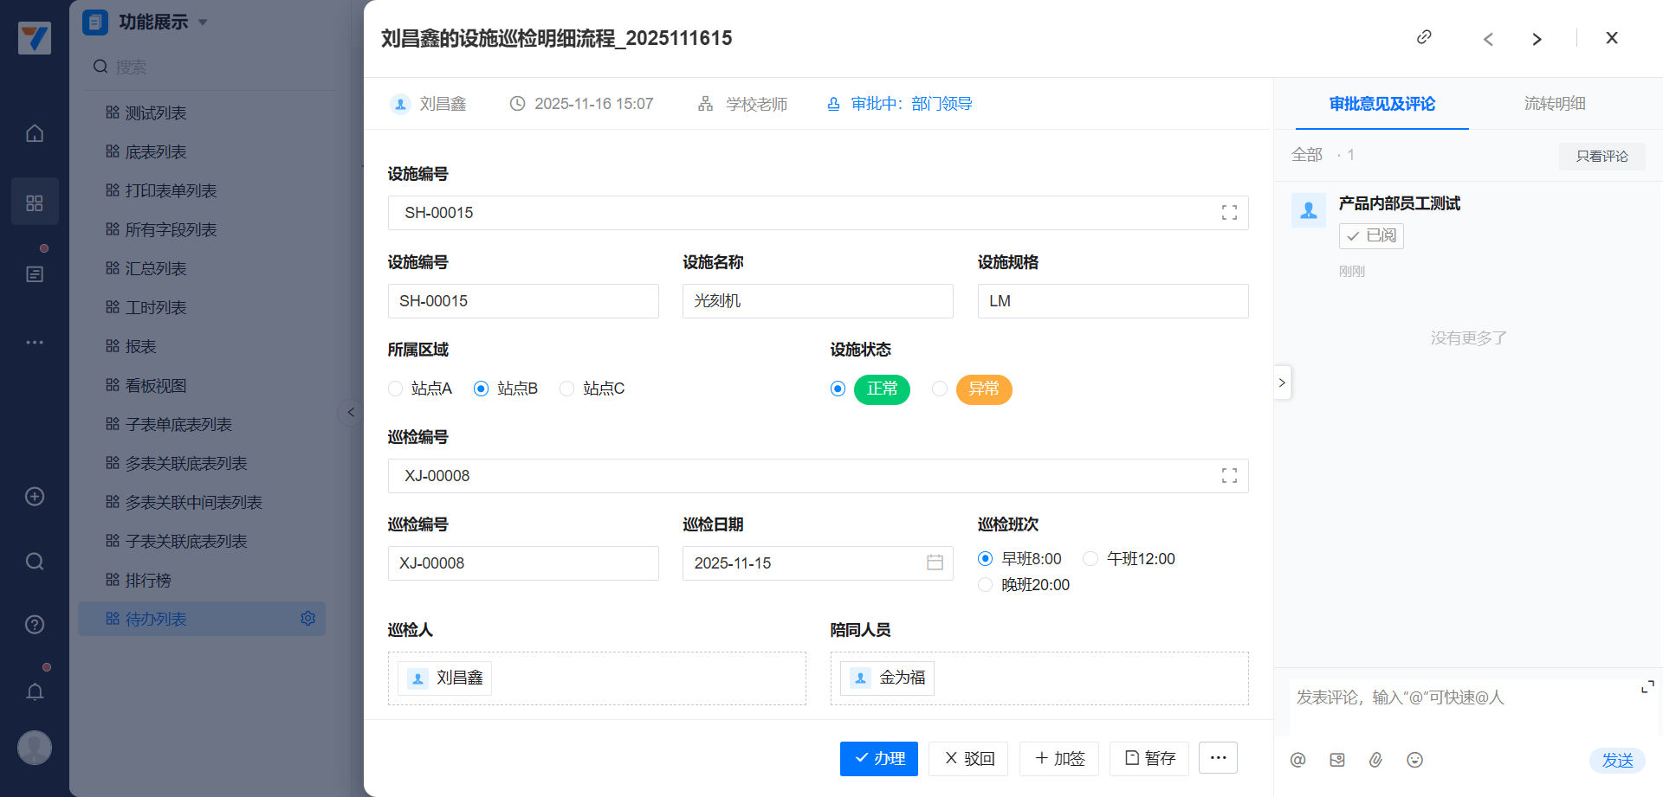Click the comment input box
Viewport: 1663px width, 797px height.
(1464, 705)
